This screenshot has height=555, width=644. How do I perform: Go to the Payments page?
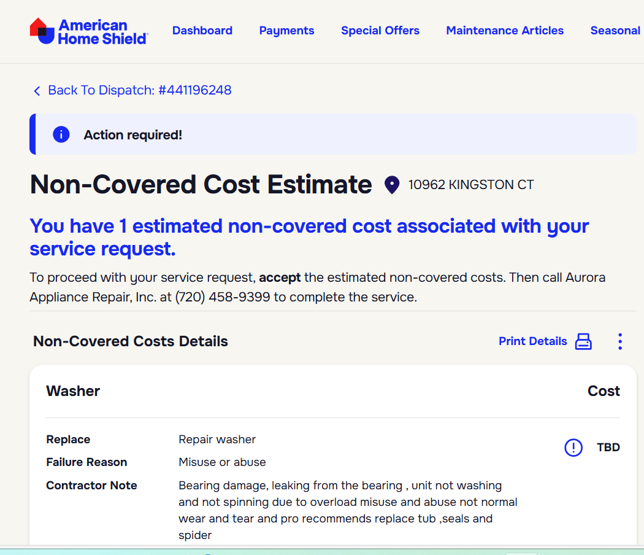click(x=286, y=31)
